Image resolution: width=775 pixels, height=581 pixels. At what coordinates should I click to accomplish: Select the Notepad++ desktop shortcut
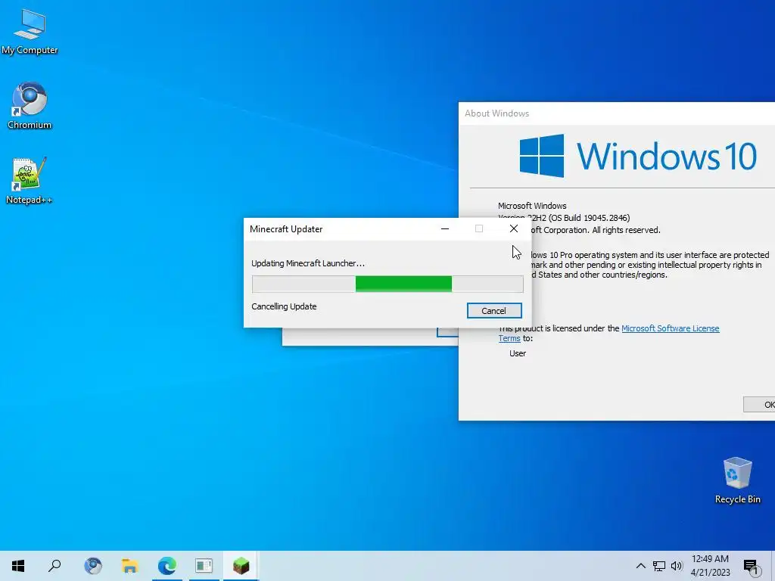[30, 181]
